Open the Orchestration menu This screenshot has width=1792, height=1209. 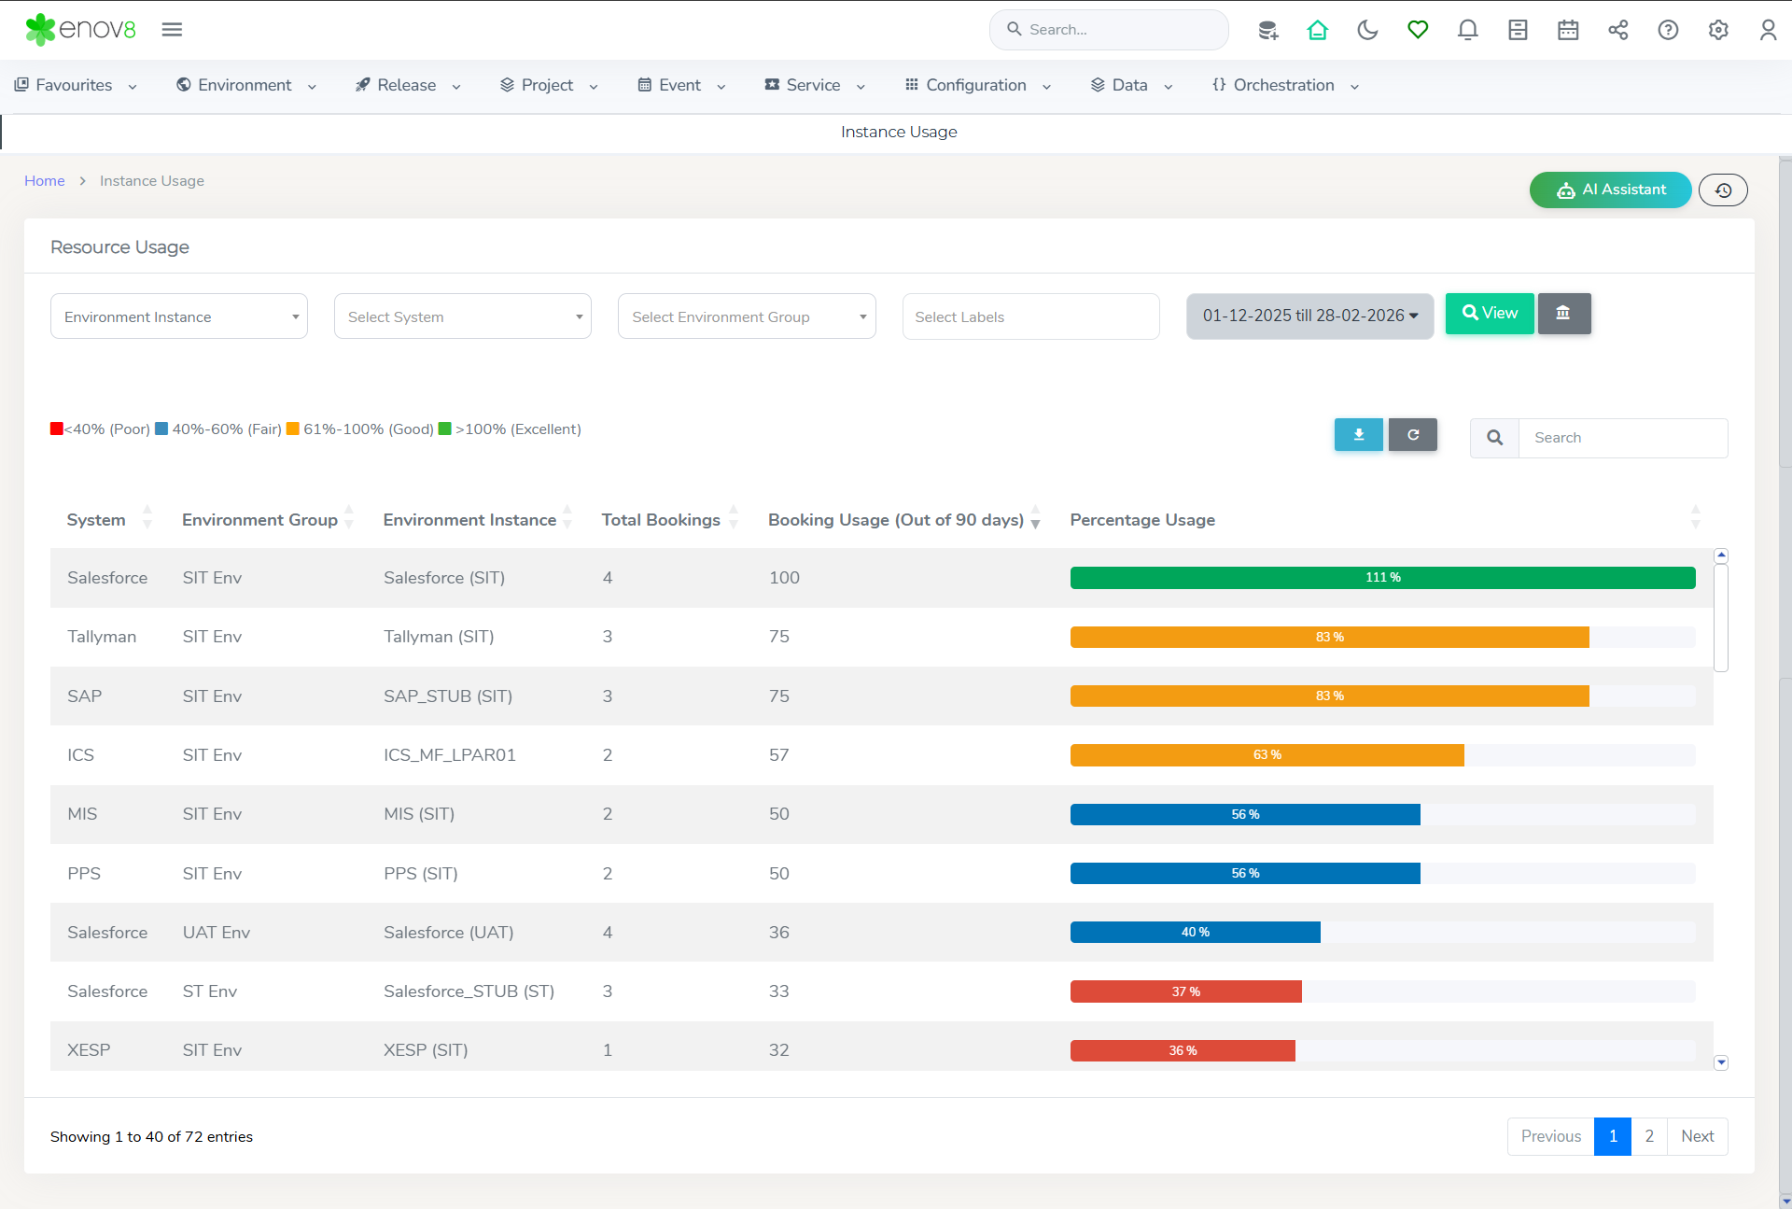(1285, 85)
